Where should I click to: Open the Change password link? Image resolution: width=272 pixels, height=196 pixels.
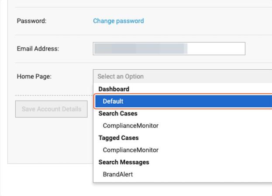(118, 21)
